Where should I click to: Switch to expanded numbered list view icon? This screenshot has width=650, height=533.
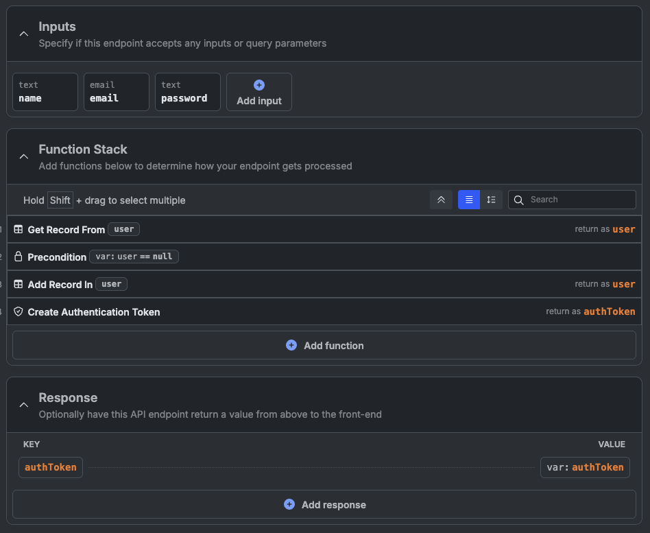(x=491, y=200)
